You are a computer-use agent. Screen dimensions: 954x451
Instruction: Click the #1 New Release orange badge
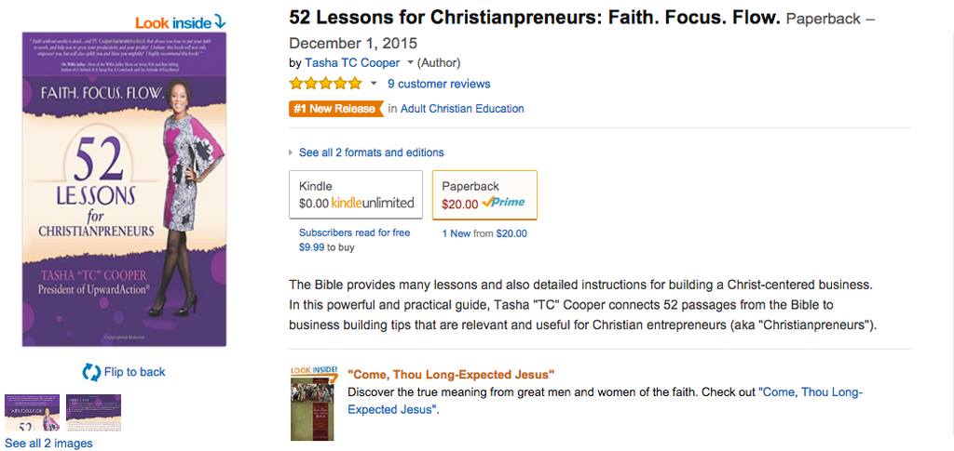coord(335,109)
